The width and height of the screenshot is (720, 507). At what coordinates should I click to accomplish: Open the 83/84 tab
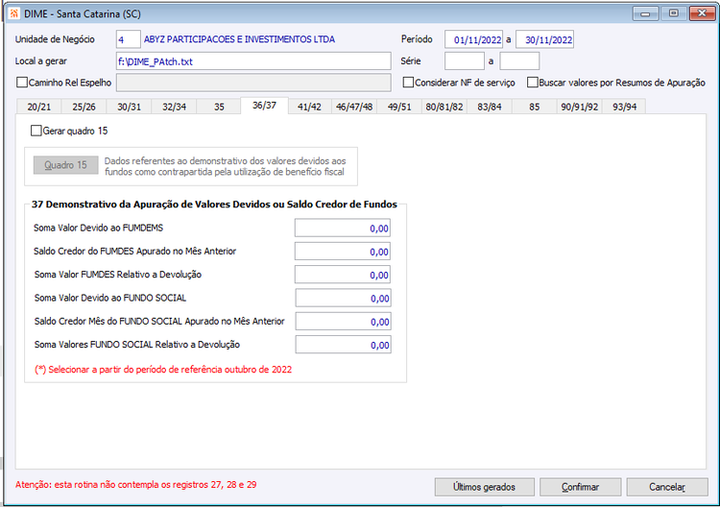[x=490, y=107]
